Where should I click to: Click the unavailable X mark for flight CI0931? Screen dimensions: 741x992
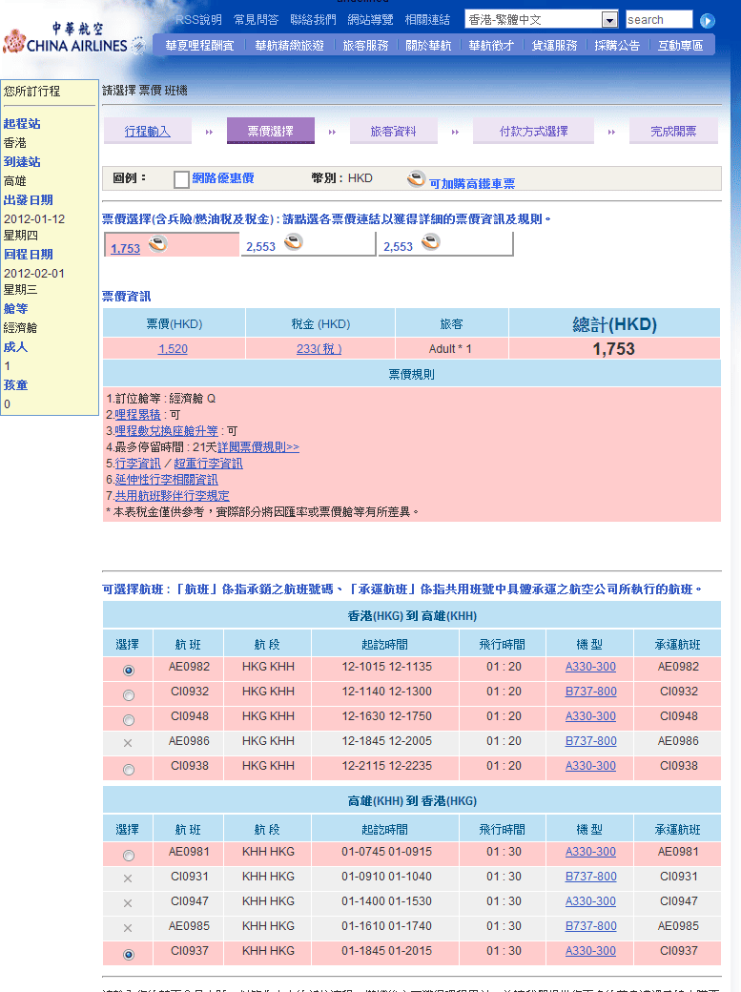[128, 878]
